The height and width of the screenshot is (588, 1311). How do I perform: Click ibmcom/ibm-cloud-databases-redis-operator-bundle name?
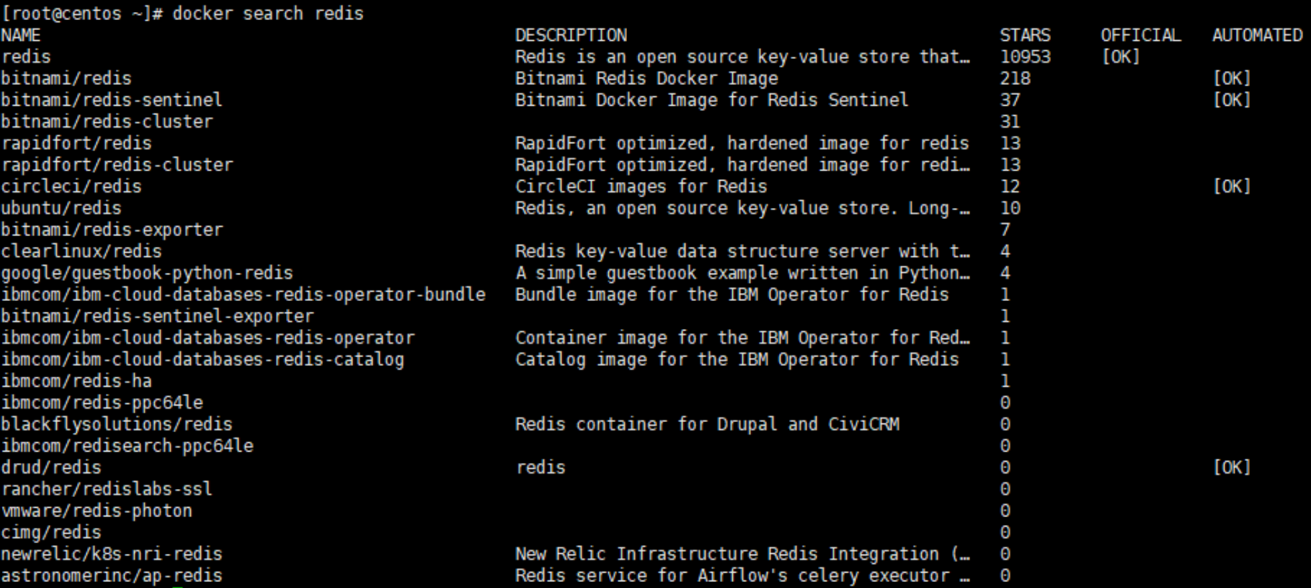pos(243,294)
